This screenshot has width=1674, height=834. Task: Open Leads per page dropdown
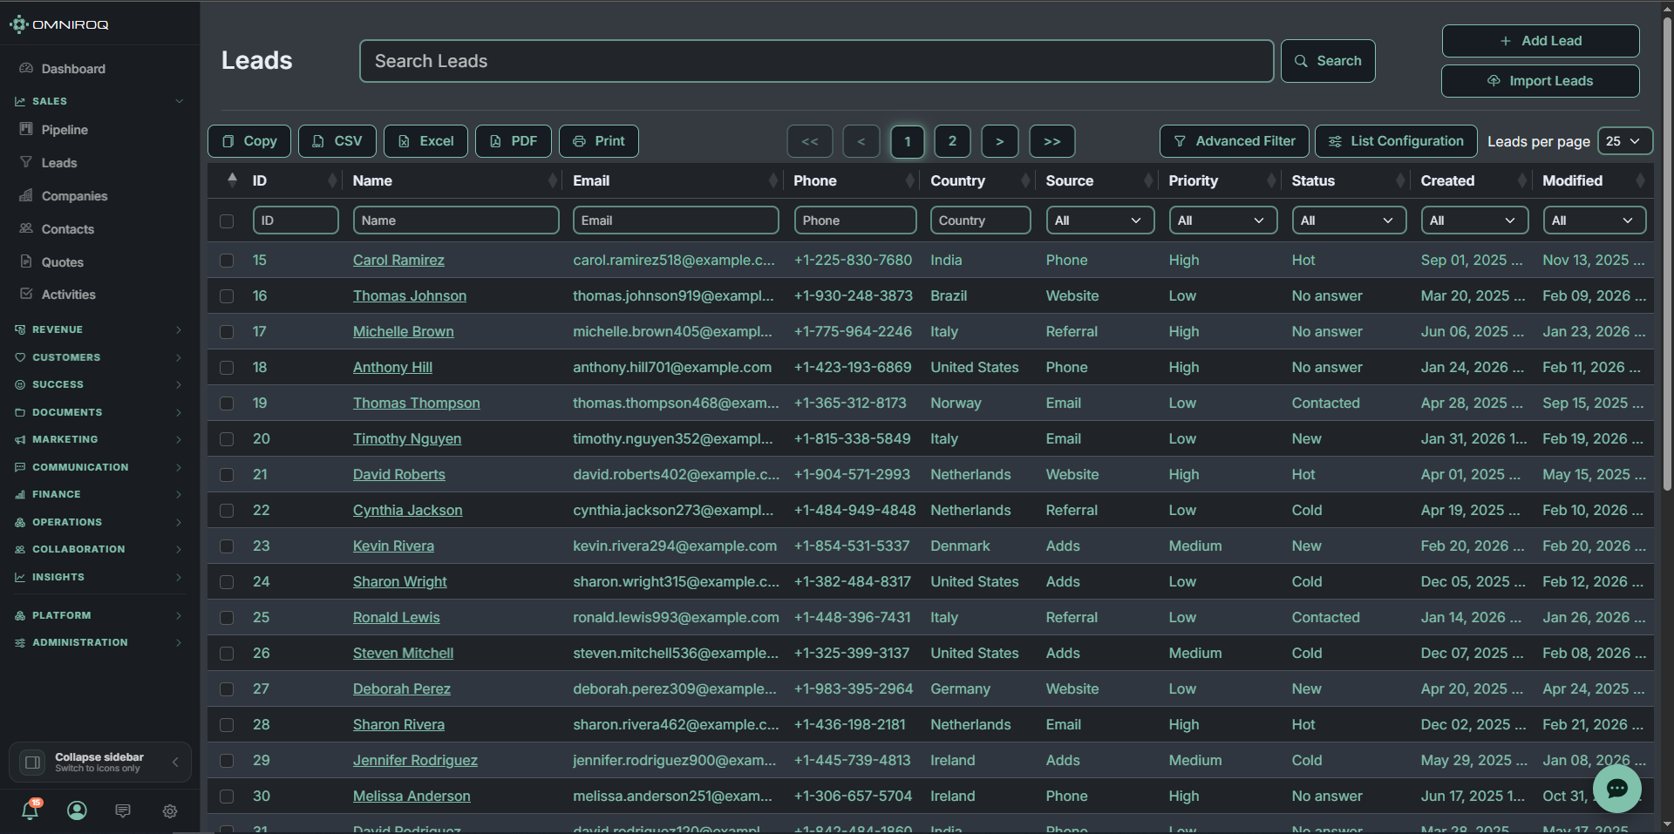click(x=1625, y=141)
